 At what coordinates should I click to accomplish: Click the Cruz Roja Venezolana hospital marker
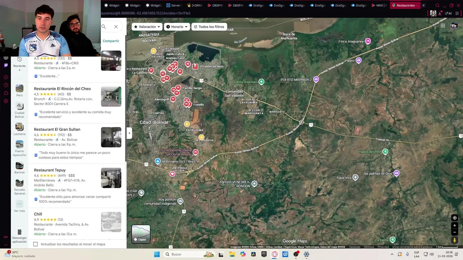point(196,152)
